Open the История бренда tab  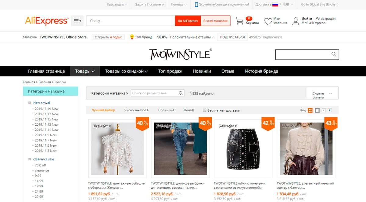point(261,71)
